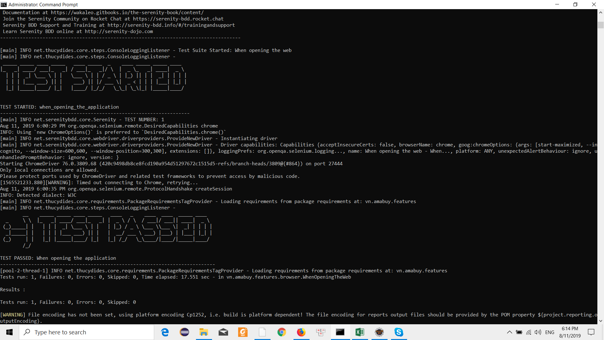The image size is (604, 340).
Task: Minimize the Command Prompt window
Action: click(557, 4)
